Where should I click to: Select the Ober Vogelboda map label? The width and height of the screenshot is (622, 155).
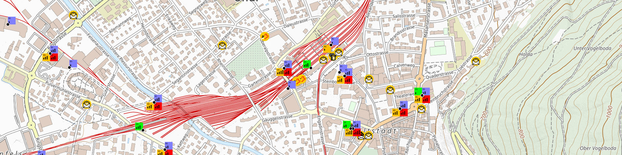pos(598,148)
